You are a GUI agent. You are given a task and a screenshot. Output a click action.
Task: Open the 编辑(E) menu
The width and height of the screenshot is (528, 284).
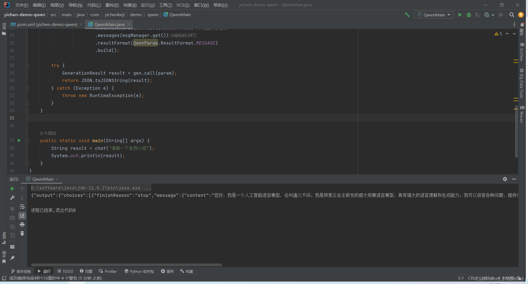click(39, 5)
